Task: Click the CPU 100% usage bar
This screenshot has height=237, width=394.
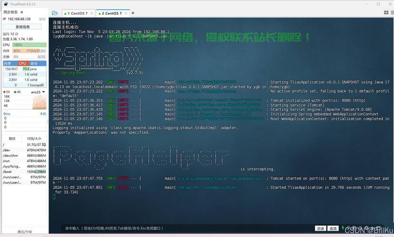Action: [x=29, y=45]
